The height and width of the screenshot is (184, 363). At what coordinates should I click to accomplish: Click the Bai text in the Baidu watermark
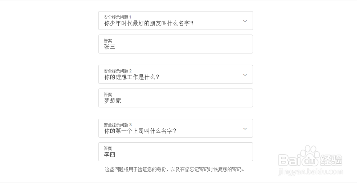290,160
